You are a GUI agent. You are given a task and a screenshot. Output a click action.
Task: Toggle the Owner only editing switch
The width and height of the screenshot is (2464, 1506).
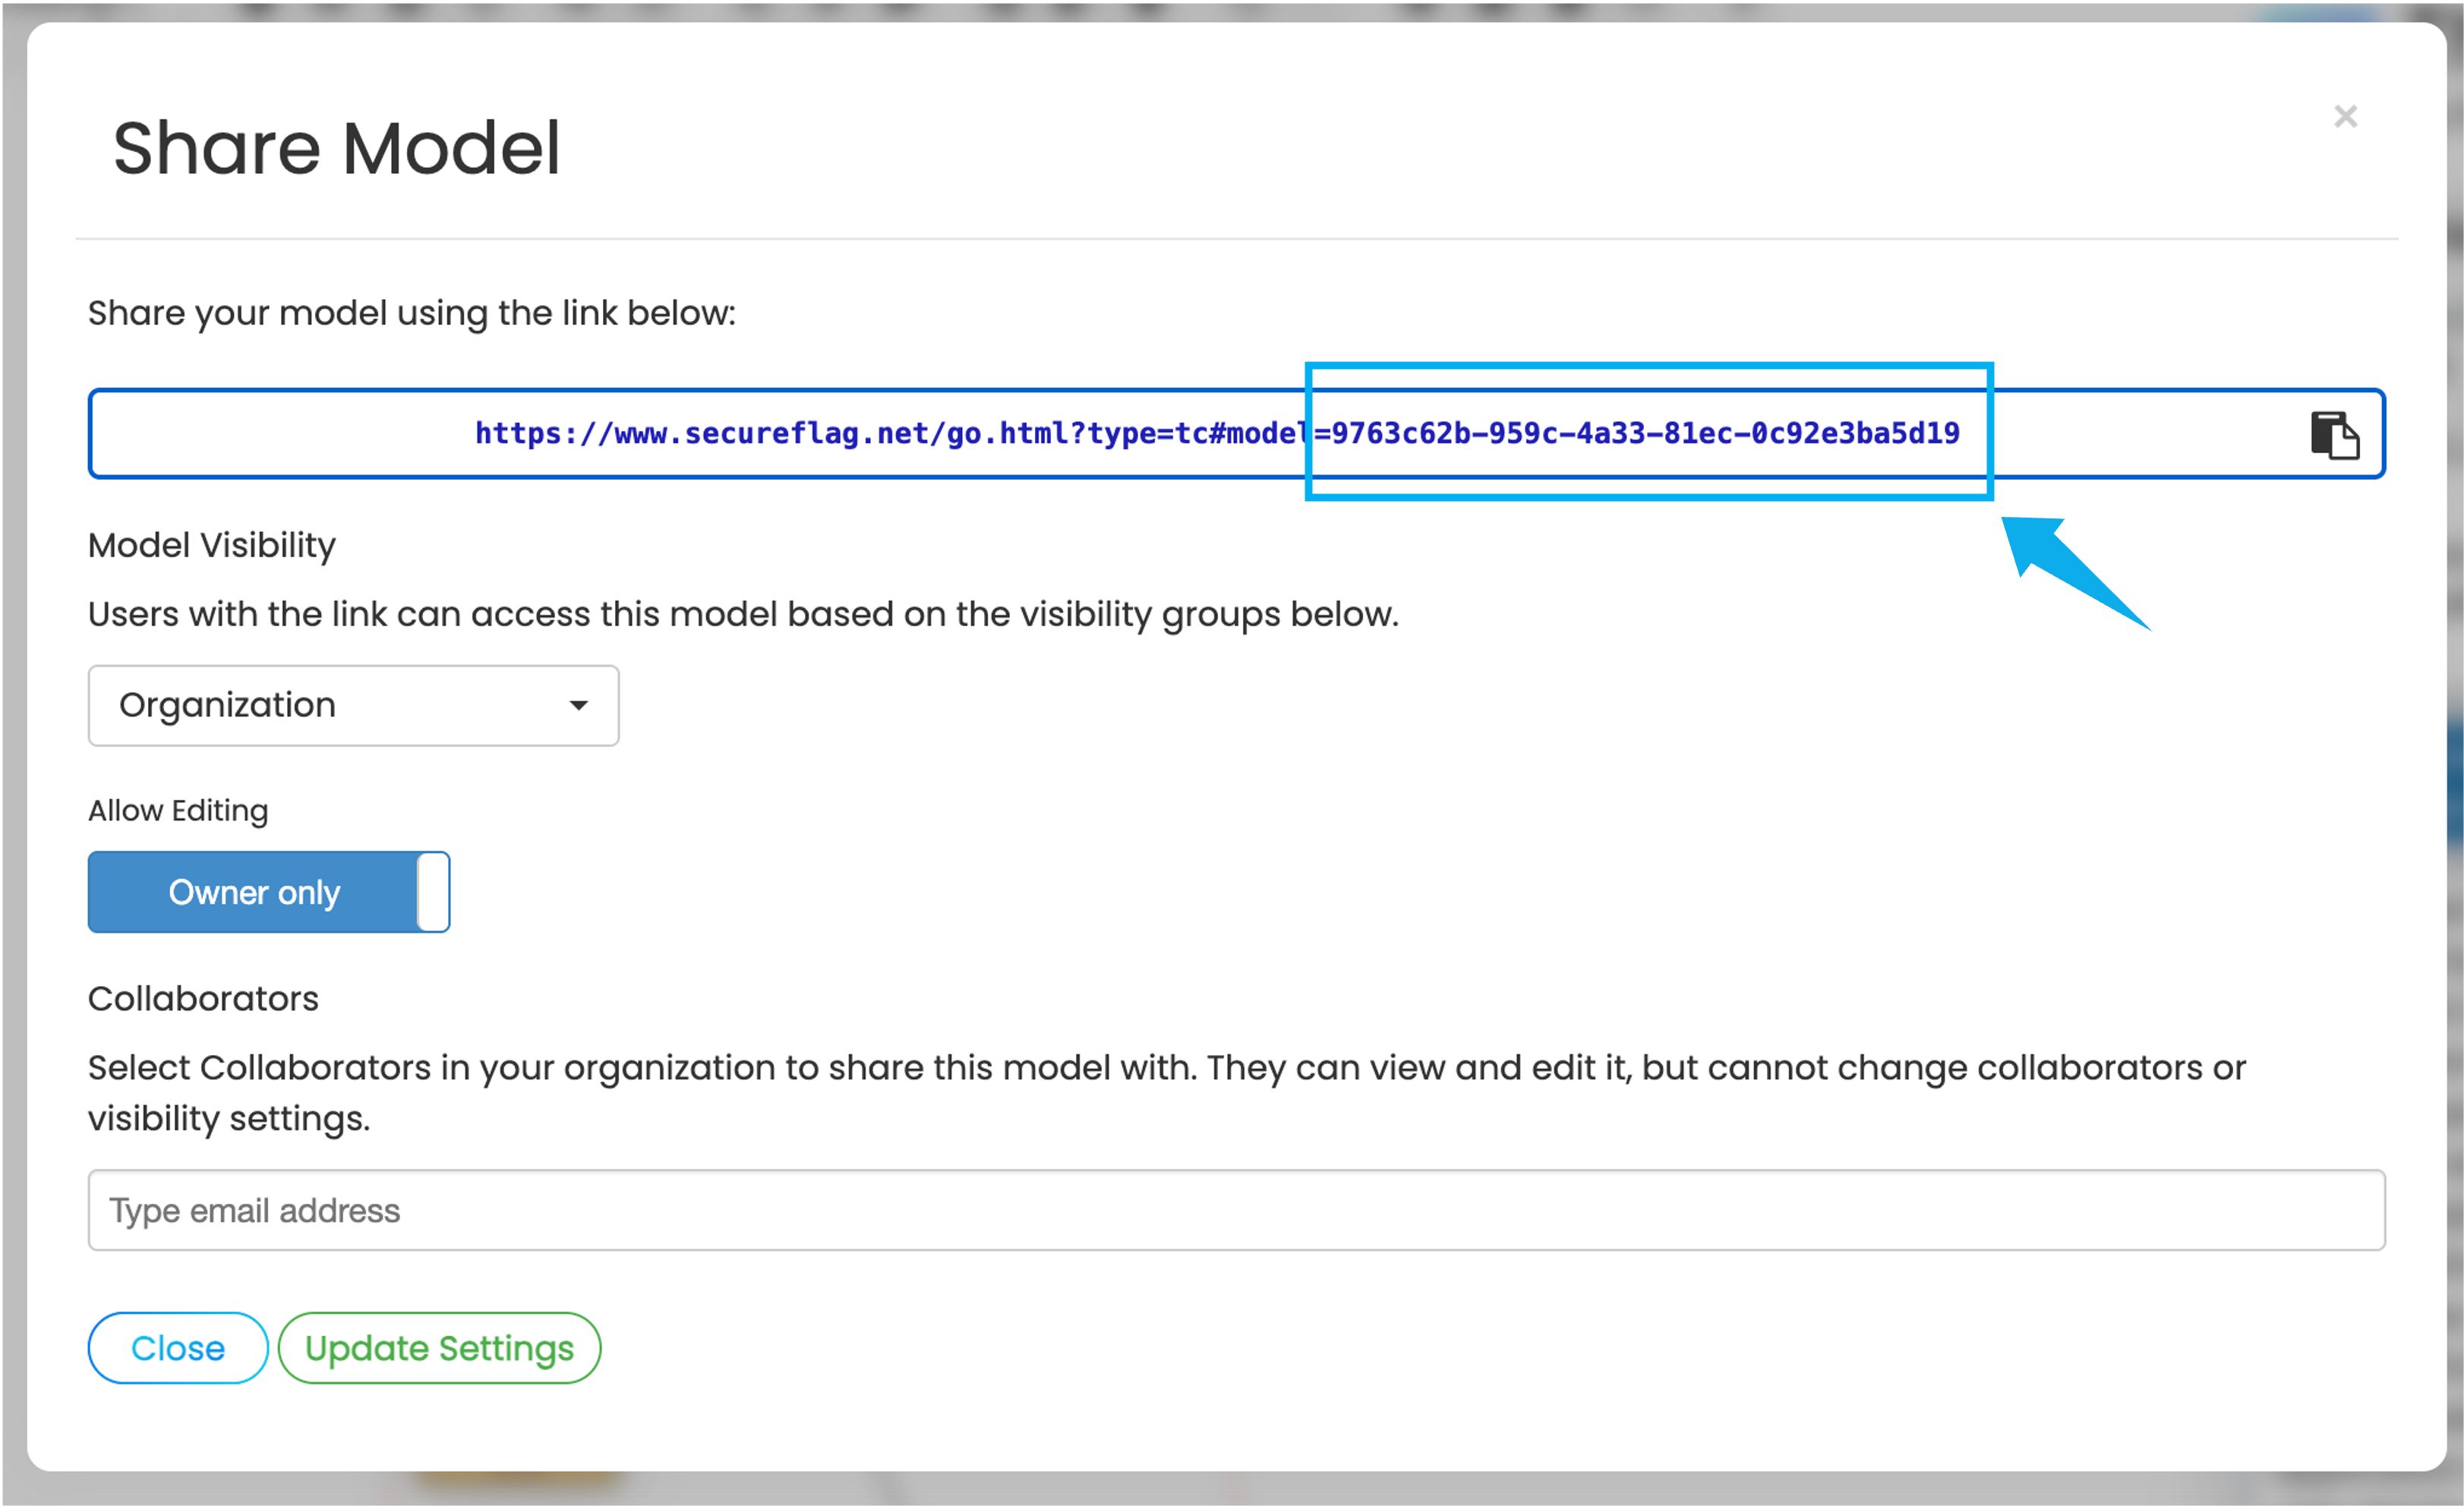click(x=268, y=892)
